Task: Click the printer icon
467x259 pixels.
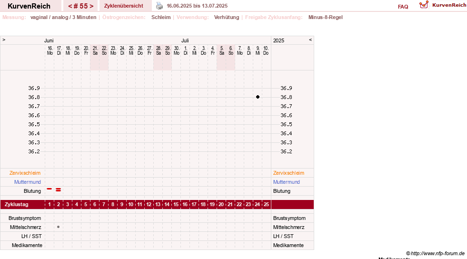Action: [x=159, y=6]
